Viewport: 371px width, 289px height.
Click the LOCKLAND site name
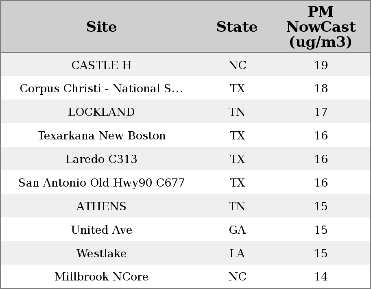click(x=101, y=112)
